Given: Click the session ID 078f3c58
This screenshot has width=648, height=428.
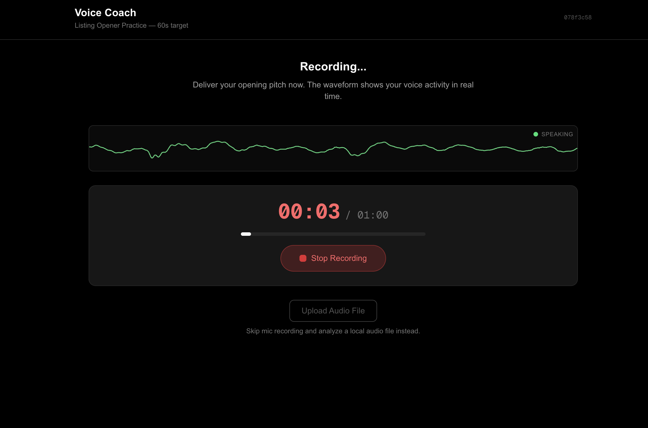Looking at the screenshot, I should point(578,17).
